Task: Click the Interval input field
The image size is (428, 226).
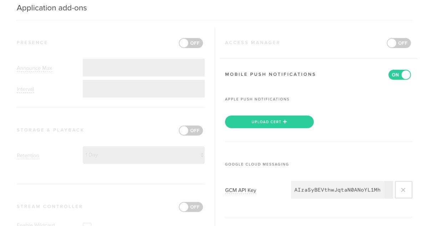Action: pos(143,88)
